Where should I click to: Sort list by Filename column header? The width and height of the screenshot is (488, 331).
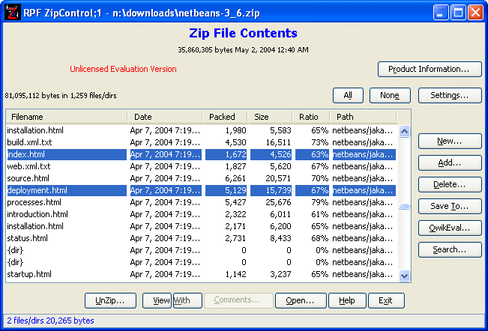[x=67, y=117]
